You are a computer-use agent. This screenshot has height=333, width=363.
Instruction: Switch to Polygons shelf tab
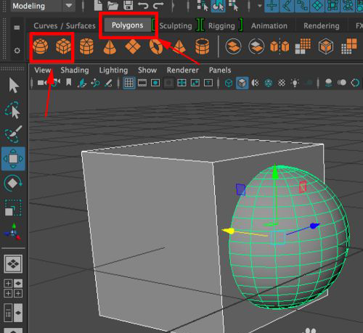coord(128,25)
